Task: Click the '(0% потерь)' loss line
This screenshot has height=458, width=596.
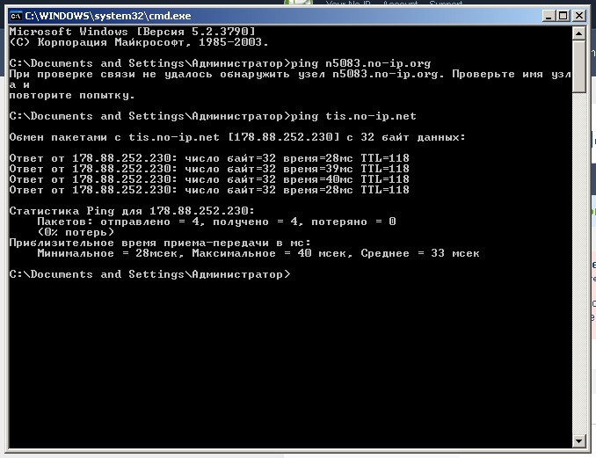Action: pyautogui.click(x=75, y=232)
